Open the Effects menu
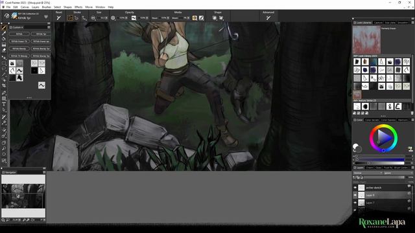The height and width of the screenshot is (233, 415). tap(78, 7)
